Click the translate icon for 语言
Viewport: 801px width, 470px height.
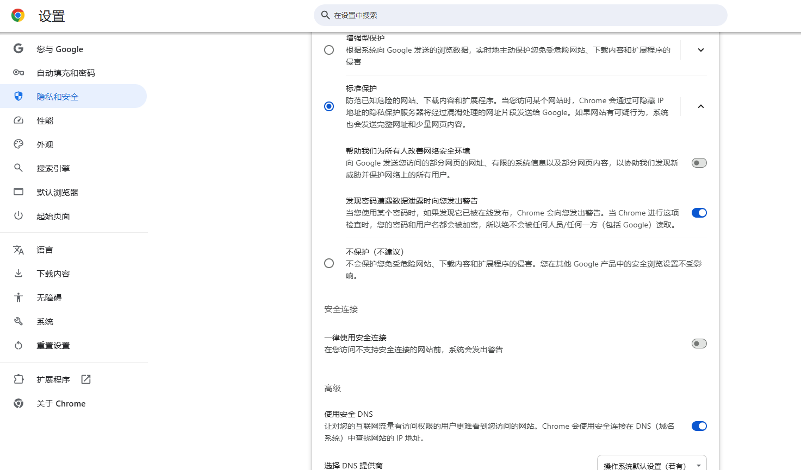click(x=18, y=250)
